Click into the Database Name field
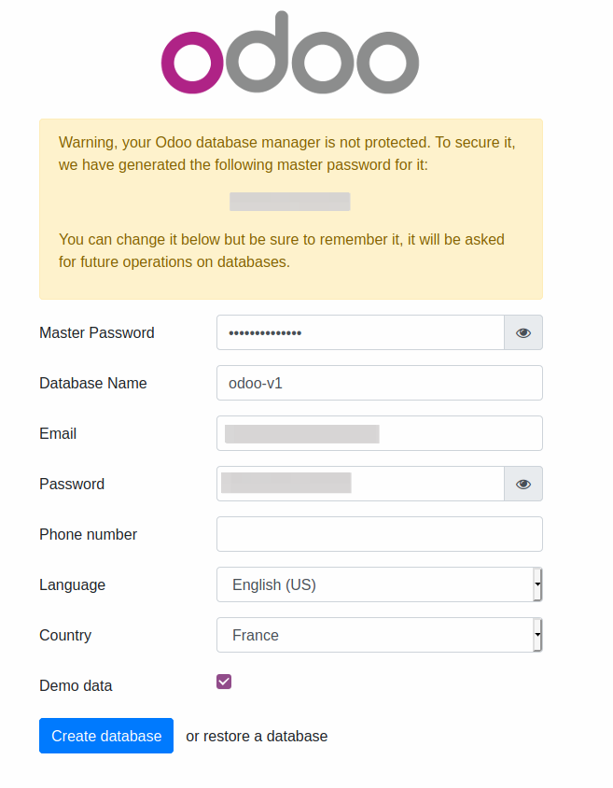613x788 pixels. pyautogui.click(x=379, y=383)
